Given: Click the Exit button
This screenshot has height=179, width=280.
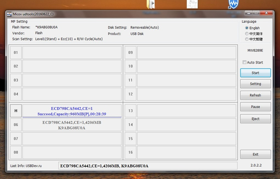Looking at the screenshot, I should pyautogui.click(x=255, y=154).
